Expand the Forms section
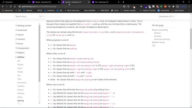The width and height of the screenshot is (192, 108). [x=19, y=43]
